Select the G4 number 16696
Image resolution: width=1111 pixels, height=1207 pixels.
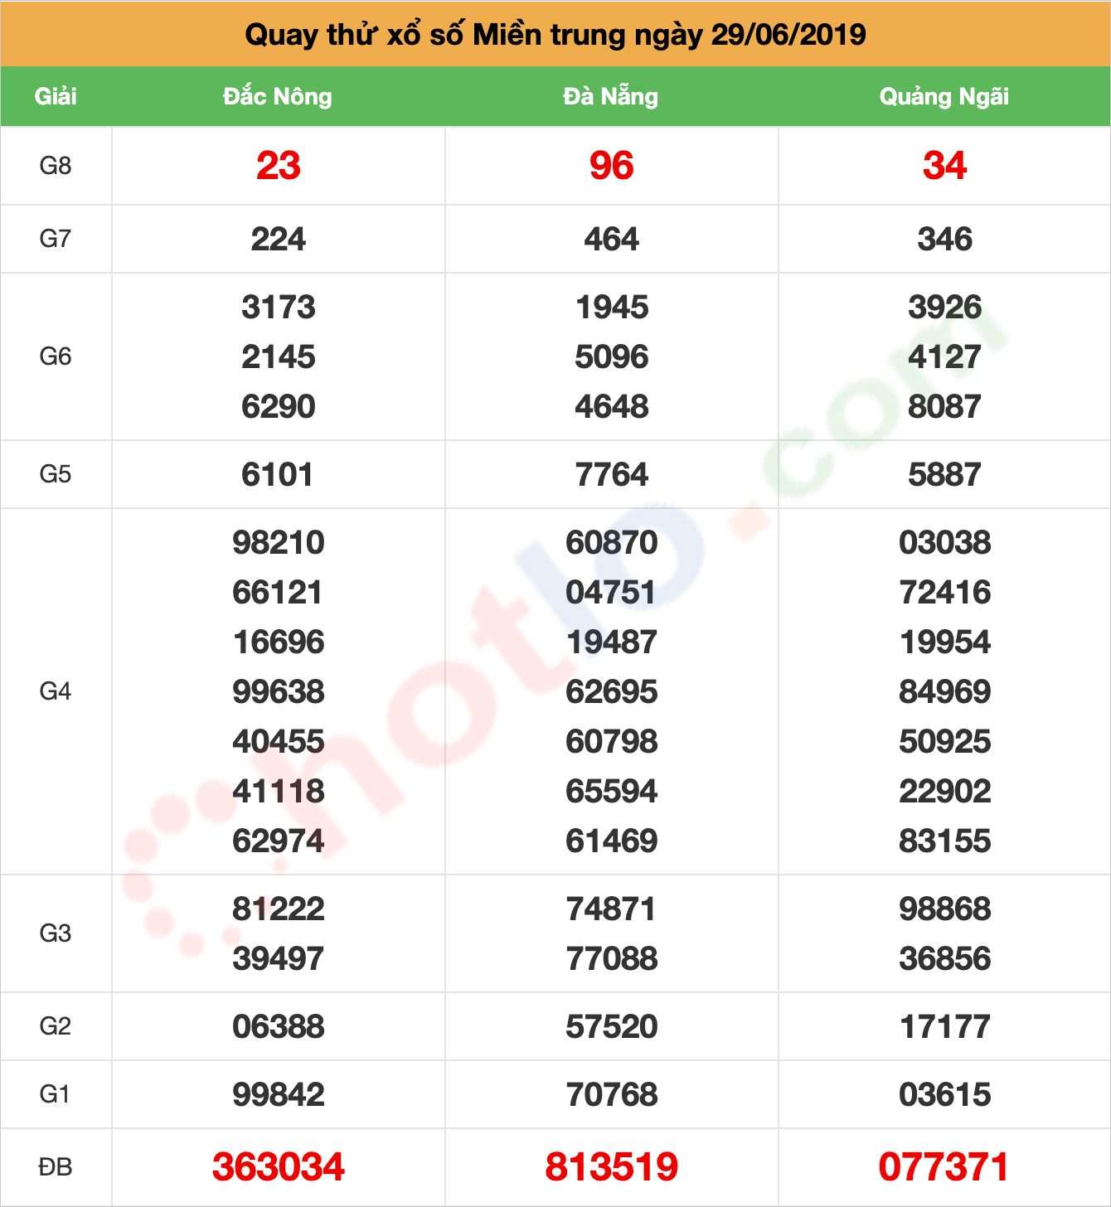click(x=279, y=642)
